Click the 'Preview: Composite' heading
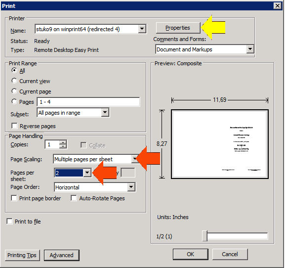This screenshot has width=285, height=268. tap(178, 63)
